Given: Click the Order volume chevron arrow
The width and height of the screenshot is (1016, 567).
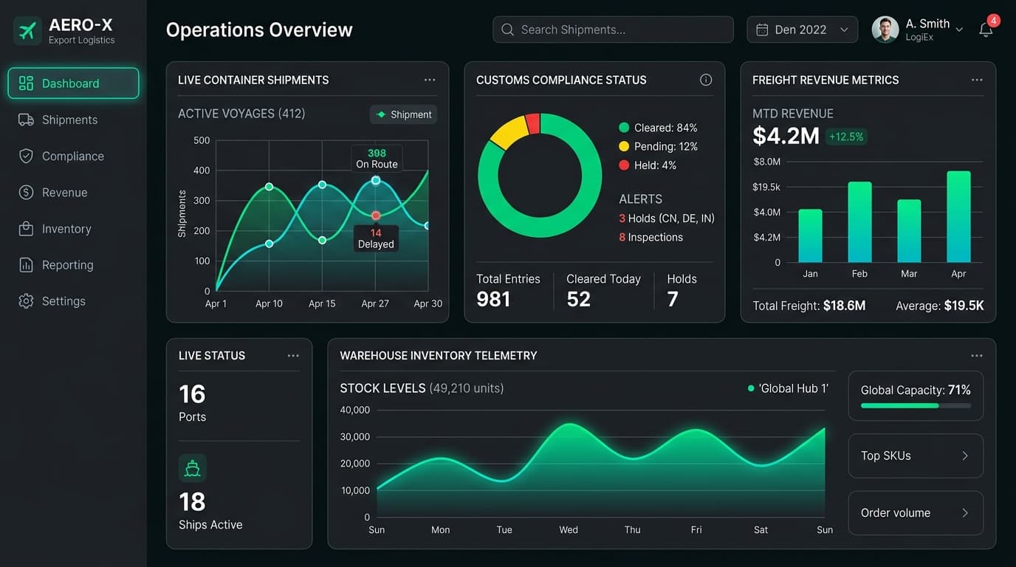Looking at the screenshot, I should [x=965, y=512].
